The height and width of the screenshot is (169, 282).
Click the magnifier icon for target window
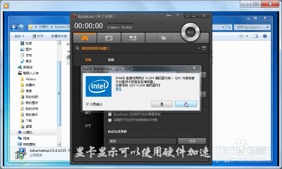click(x=77, y=48)
